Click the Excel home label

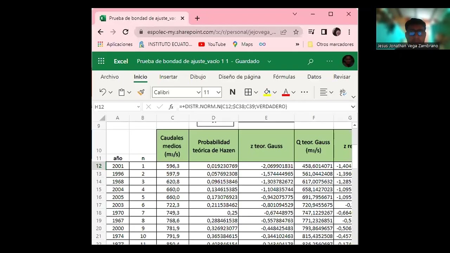(x=121, y=61)
